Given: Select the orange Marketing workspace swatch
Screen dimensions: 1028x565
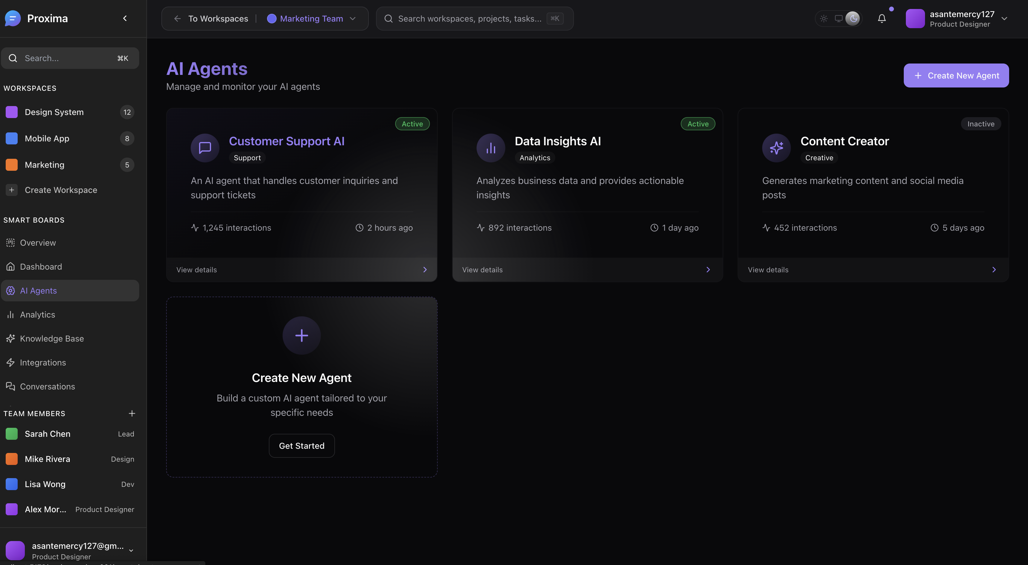Looking at the screenshot, I should coord(12,165).
